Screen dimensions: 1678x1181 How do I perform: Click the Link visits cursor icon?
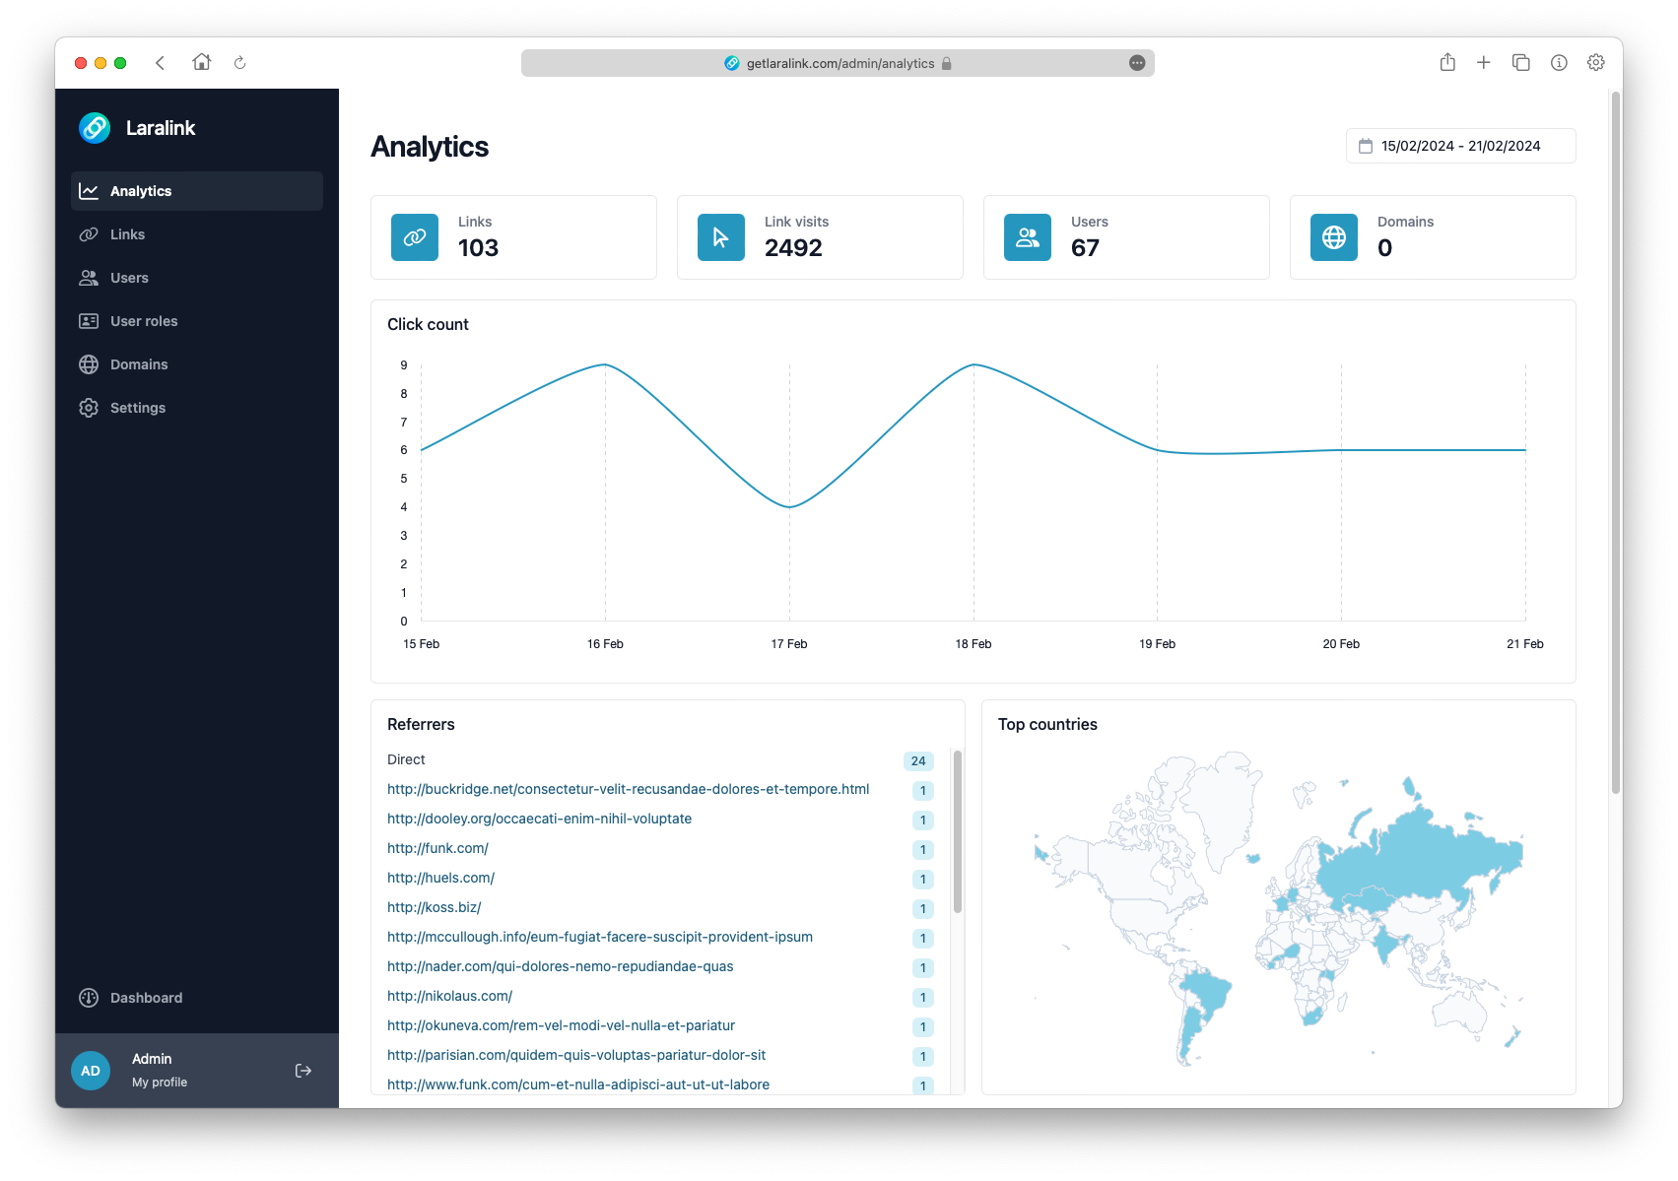(x=720, y=237)
